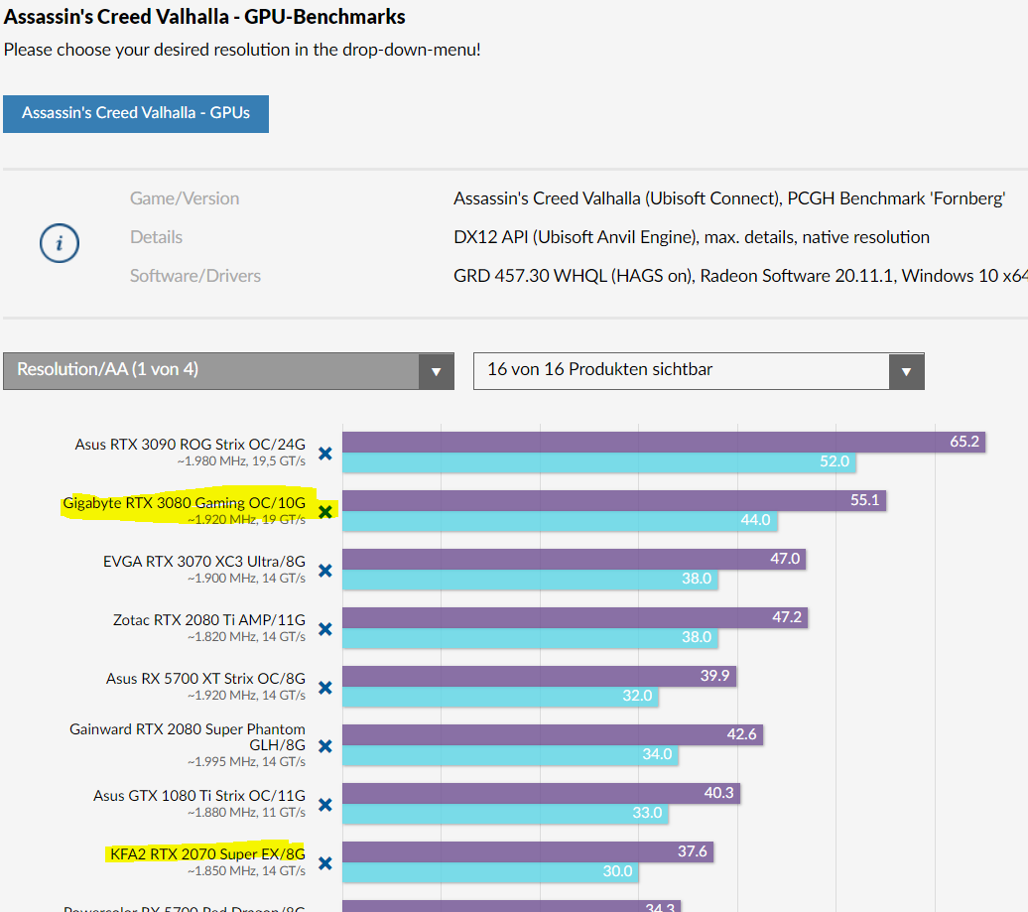This screenshot has width=1028, height=912.
Task: Select the Gigabyte RTX 3080 Gaming OC/10G label
Action: pyautogui.click(x=185, y=503)
